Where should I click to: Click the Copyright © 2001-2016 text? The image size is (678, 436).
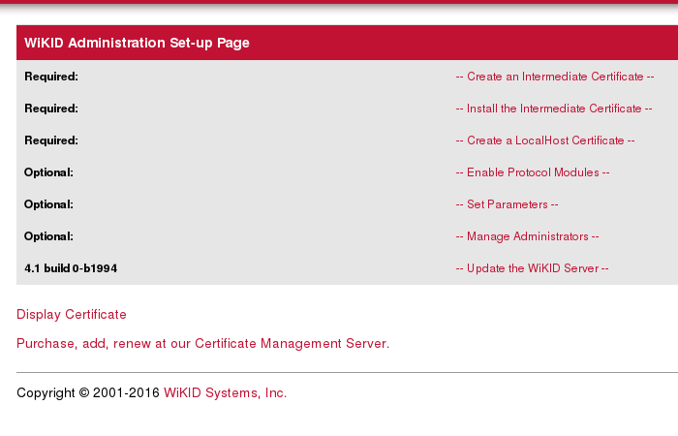[88, 392]
